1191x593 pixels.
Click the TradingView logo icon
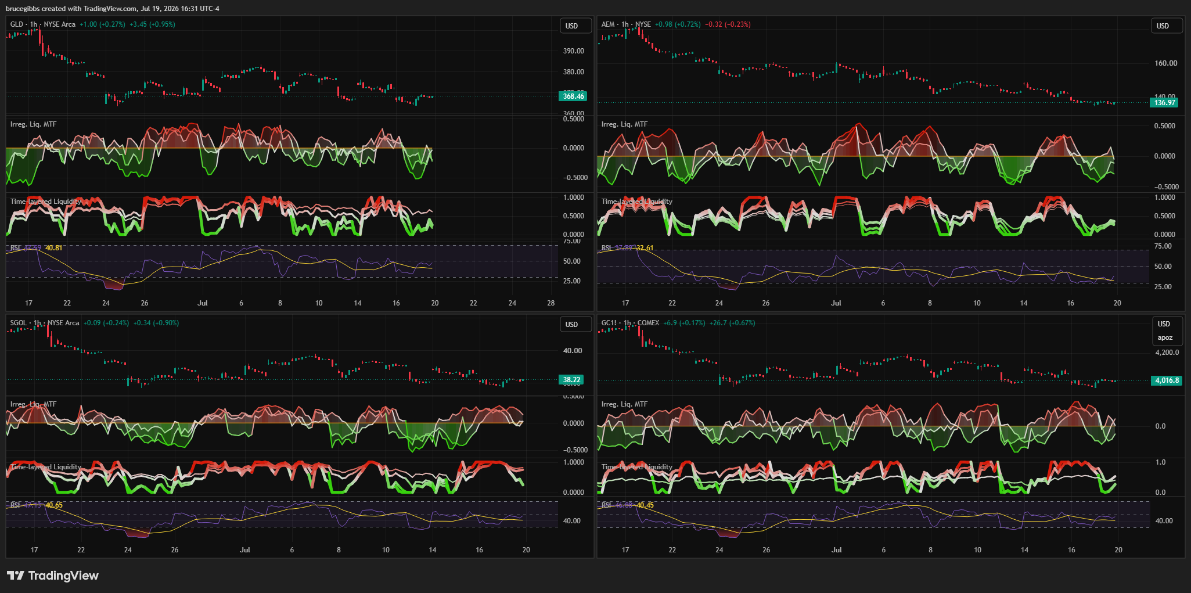coord(15,576)
